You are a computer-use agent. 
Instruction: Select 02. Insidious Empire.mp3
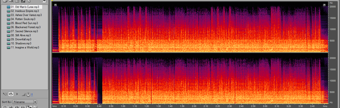pos(23,11)
